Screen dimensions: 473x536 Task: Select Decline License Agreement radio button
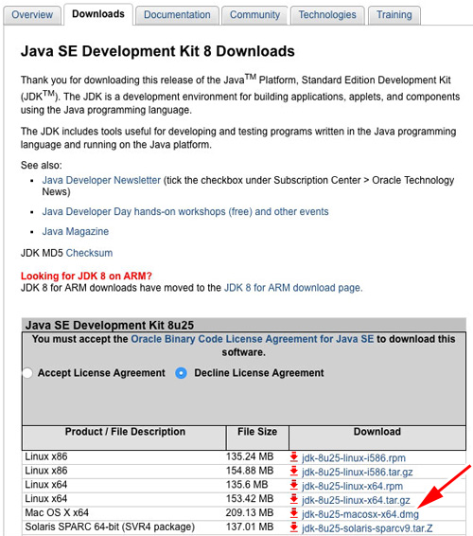pos(181,373)
